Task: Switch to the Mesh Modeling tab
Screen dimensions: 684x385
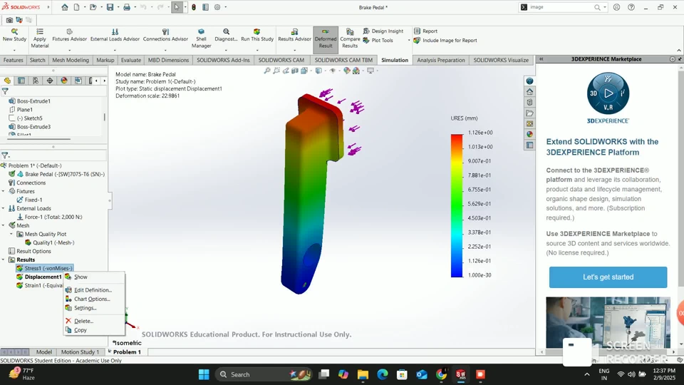Action: pyautogui.click(x=71, y=60)
